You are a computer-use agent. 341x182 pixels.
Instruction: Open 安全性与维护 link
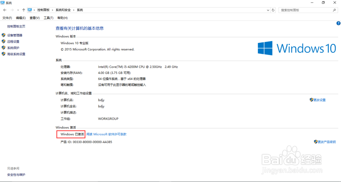(16, 175)
